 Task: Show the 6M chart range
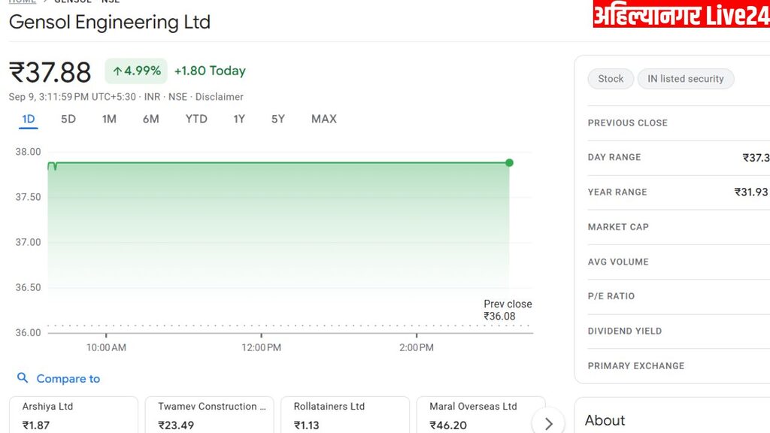click(150, 119)
